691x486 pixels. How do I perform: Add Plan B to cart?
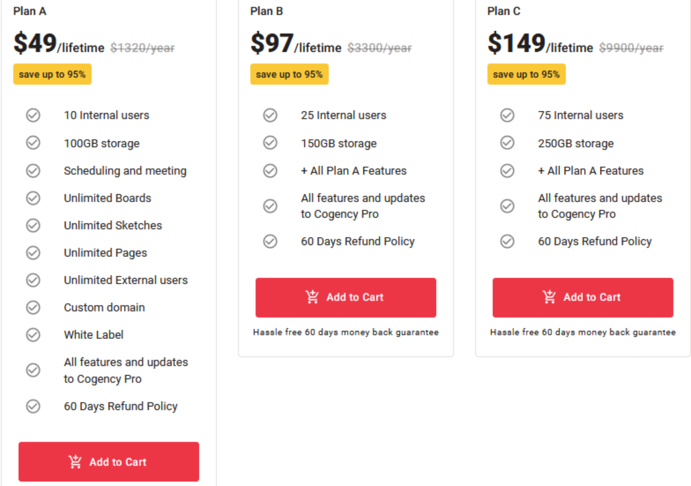tap(346, 297)
